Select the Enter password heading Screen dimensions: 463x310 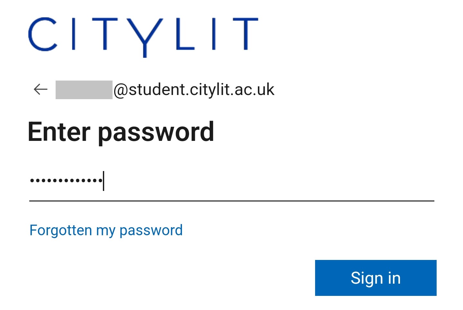point(121,132)
